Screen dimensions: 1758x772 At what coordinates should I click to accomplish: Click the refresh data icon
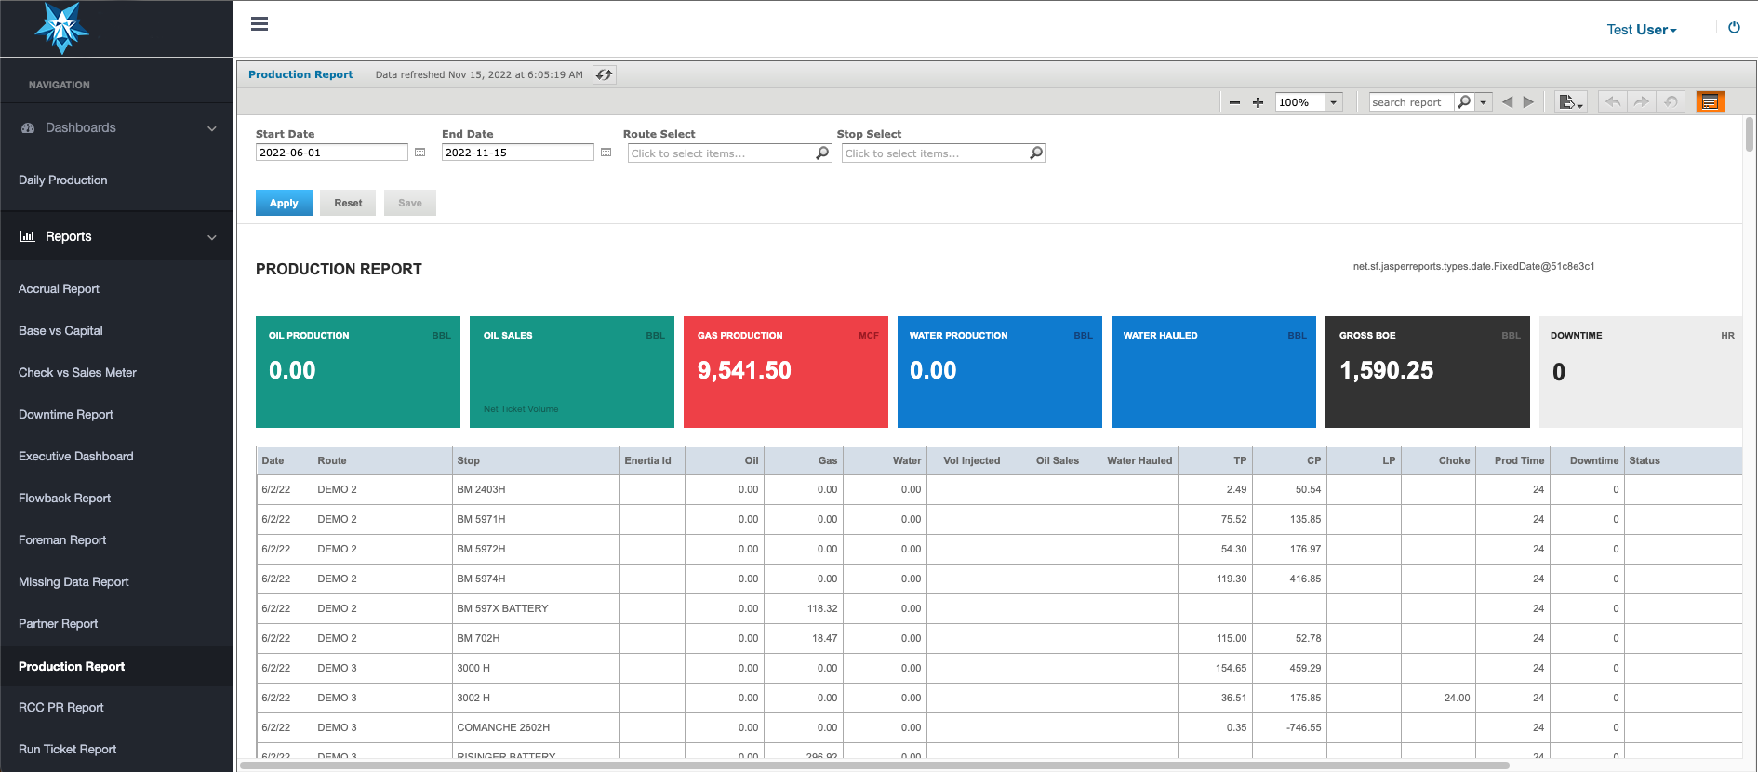click(605, 75)
